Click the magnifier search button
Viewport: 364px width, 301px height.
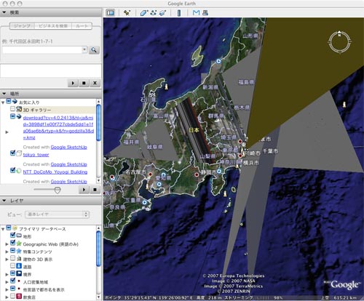94,50
